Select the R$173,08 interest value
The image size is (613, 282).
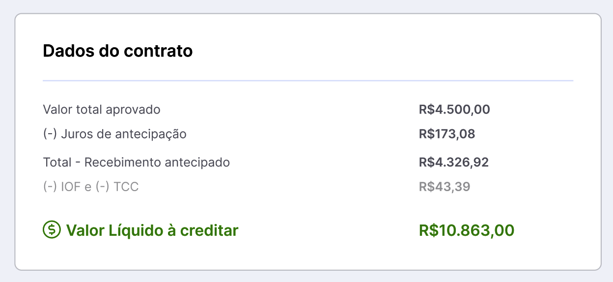tap(447, 134)
